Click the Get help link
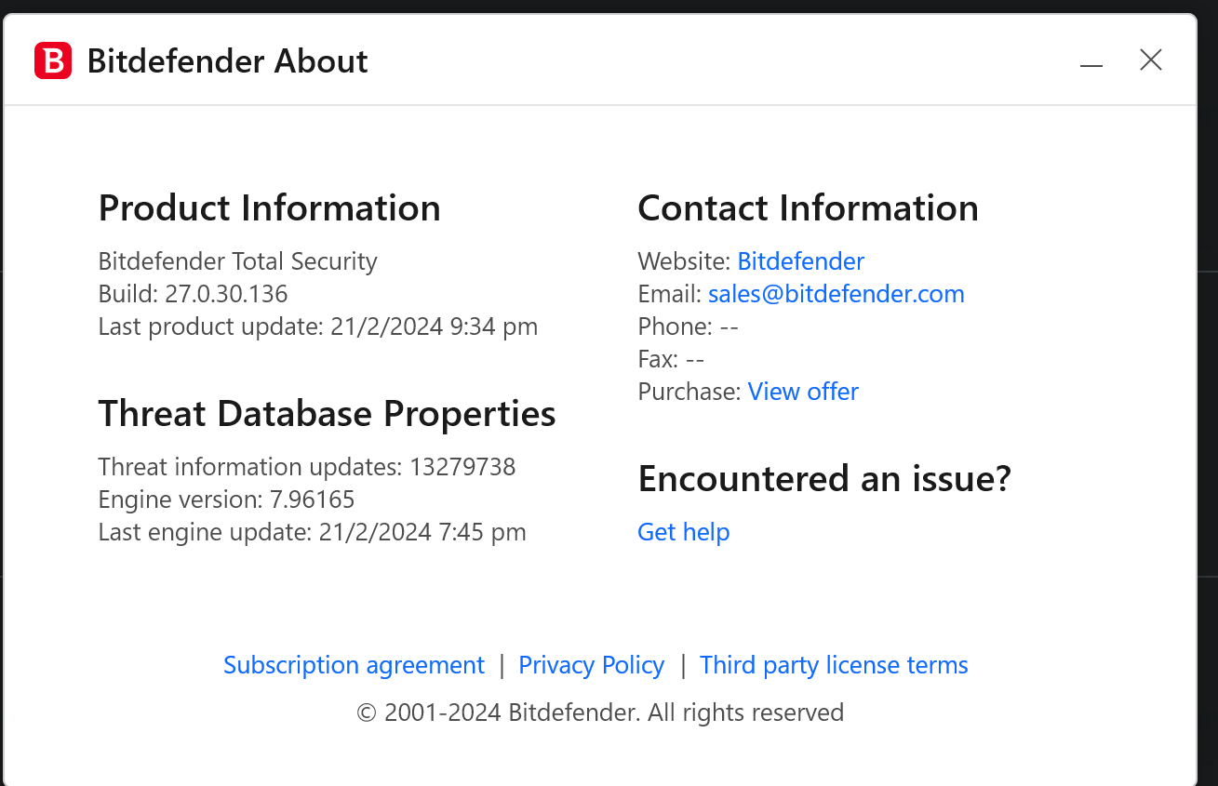The image size is (1218, 786). 683,532
